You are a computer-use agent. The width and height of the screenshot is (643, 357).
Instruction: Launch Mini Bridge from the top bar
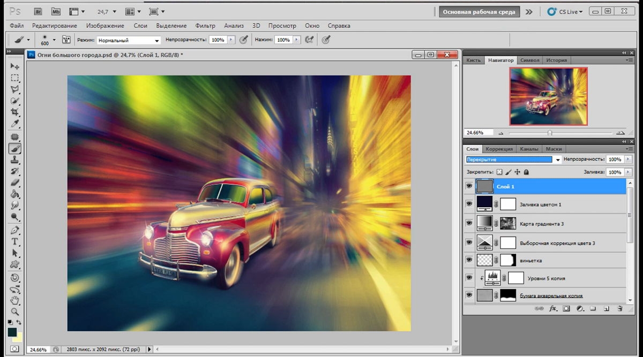[55, 11]
